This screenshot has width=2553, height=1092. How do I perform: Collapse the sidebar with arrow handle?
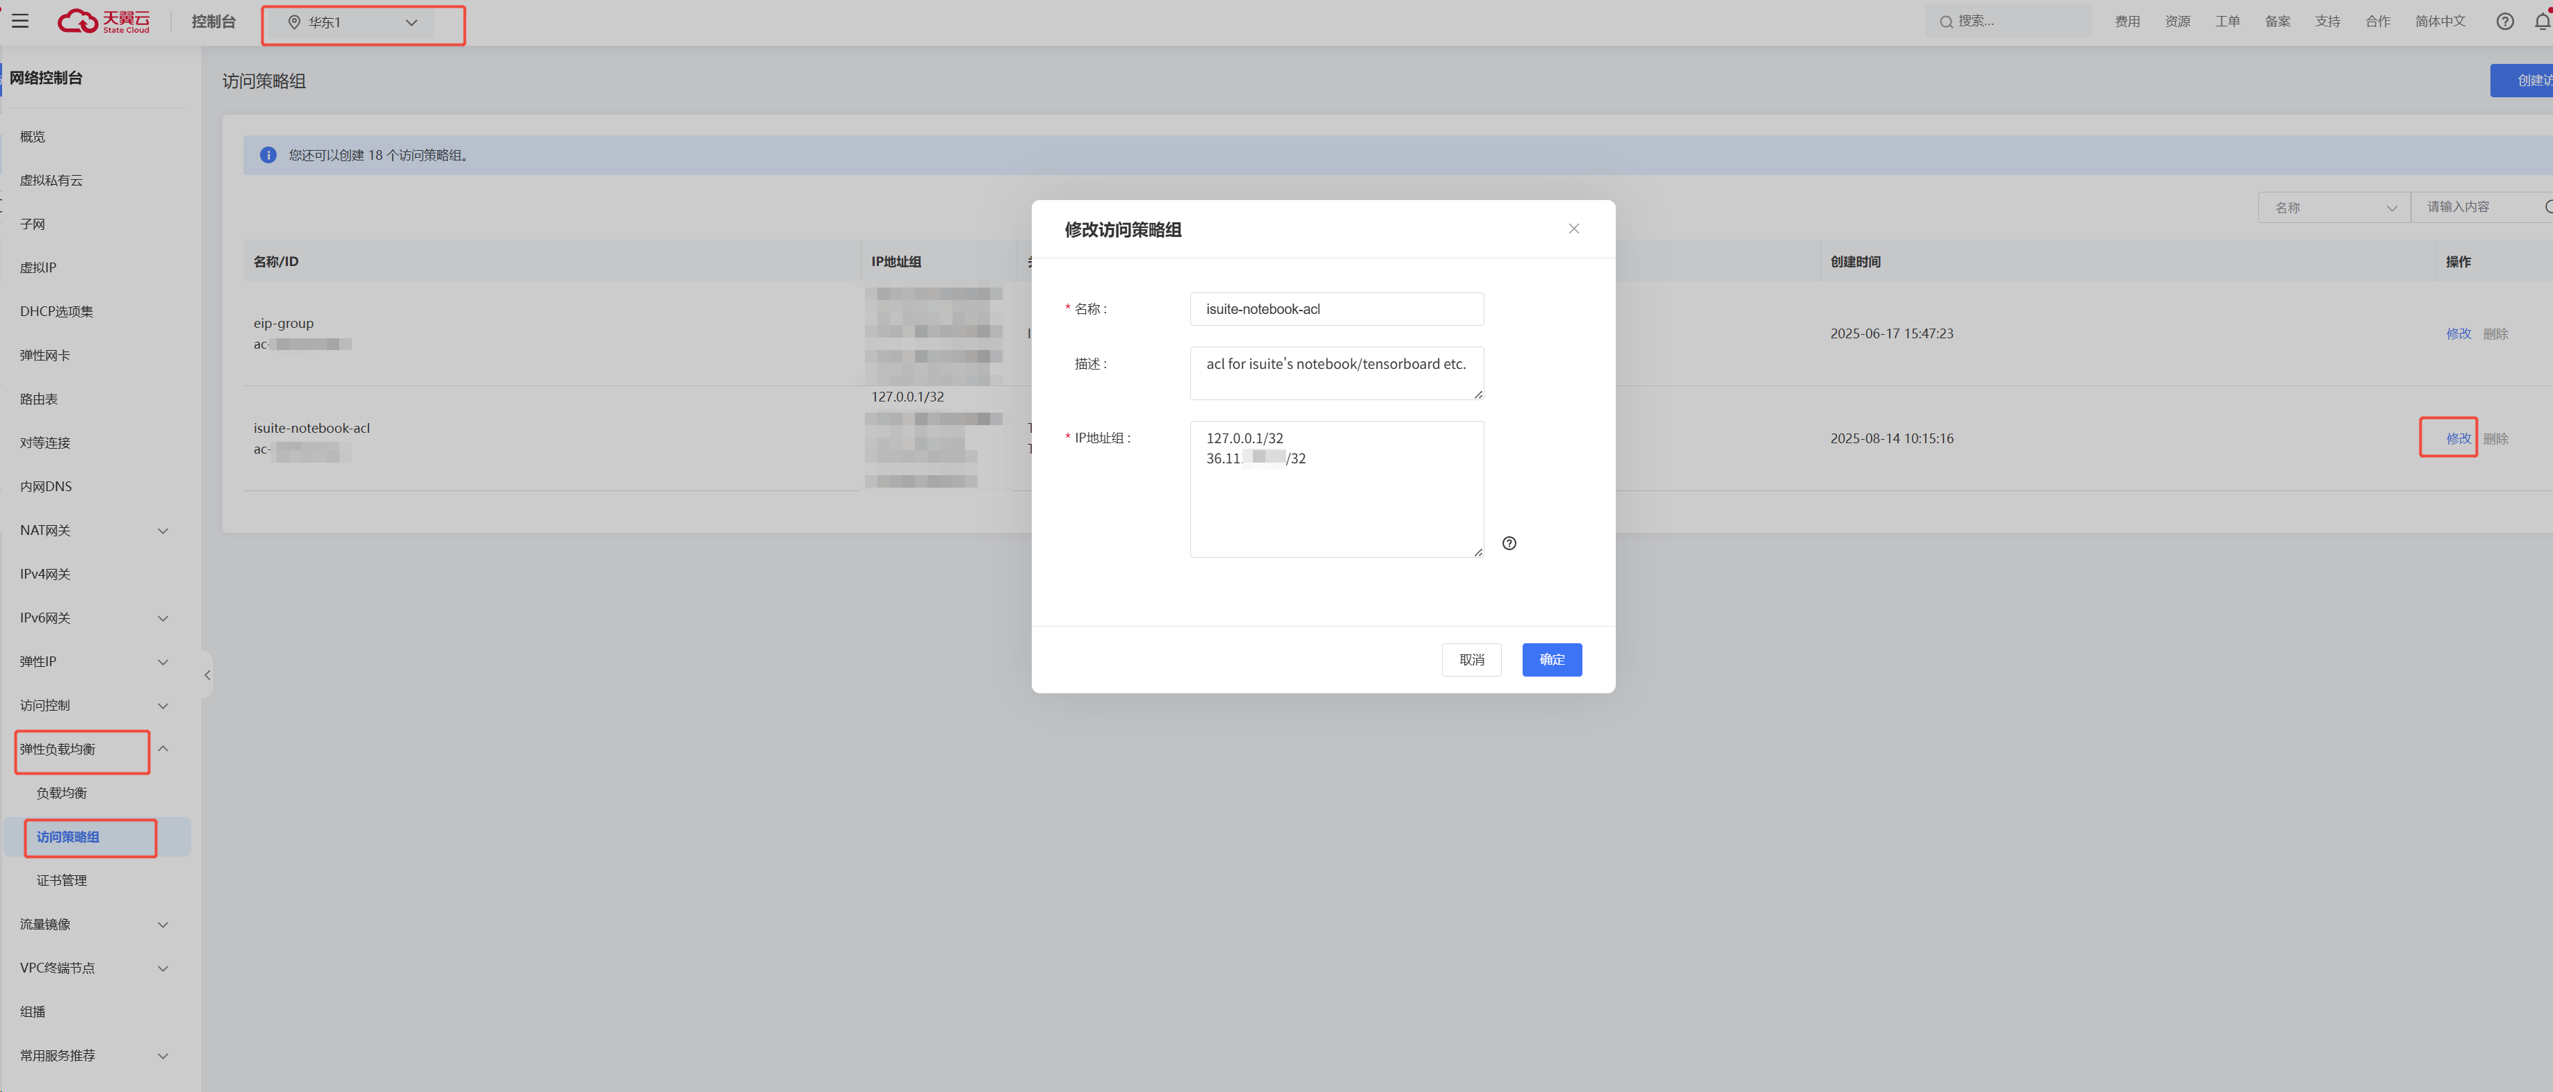click(x=207, y=675)
